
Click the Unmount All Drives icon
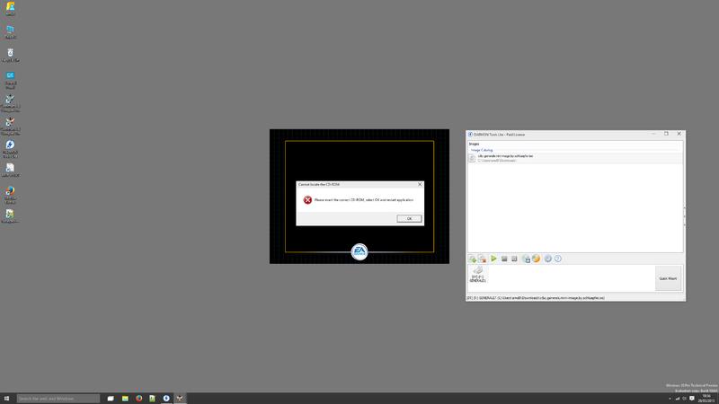coord(514,259)
